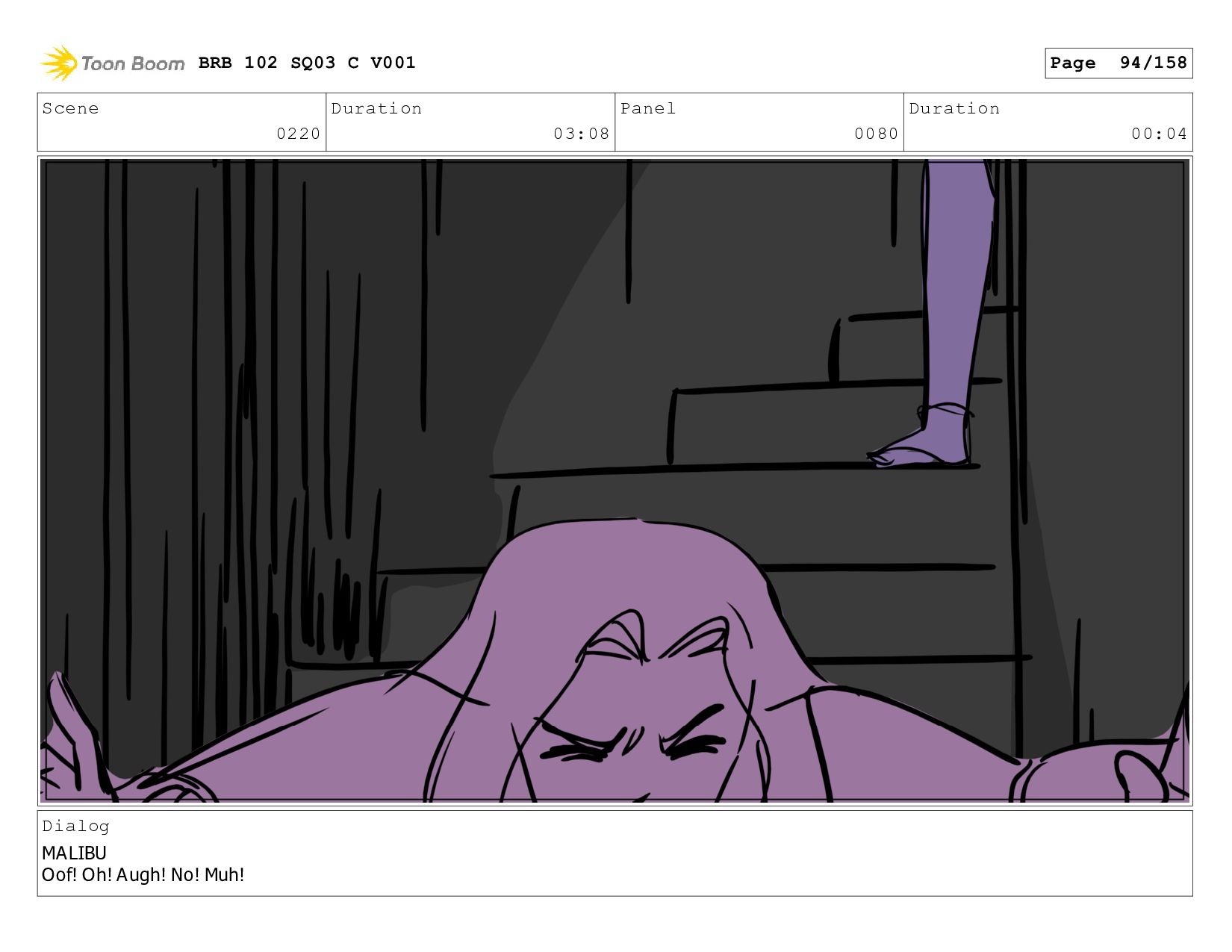Select the title text BRB 102 SQ03 C V001
Screen dimensions: 1232x952
[307, 63]
